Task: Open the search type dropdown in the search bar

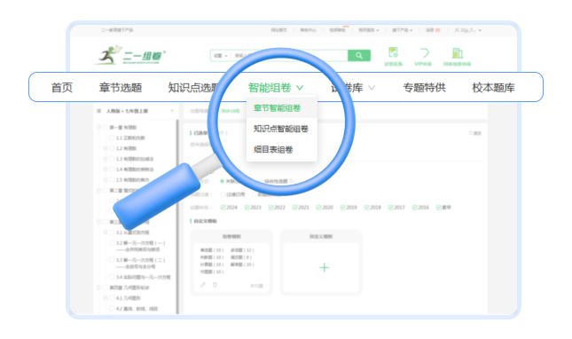Action: tap(221, 56)
